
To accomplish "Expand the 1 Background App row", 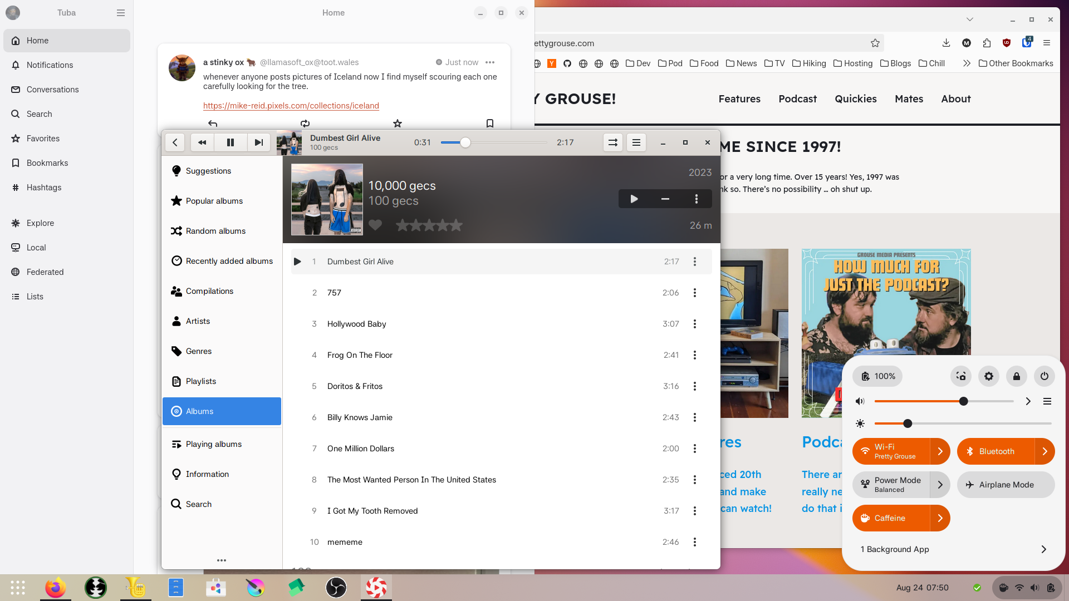I will click(x=954, y=549).
